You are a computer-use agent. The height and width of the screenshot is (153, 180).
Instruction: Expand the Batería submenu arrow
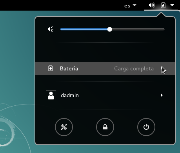pos(162,68)
